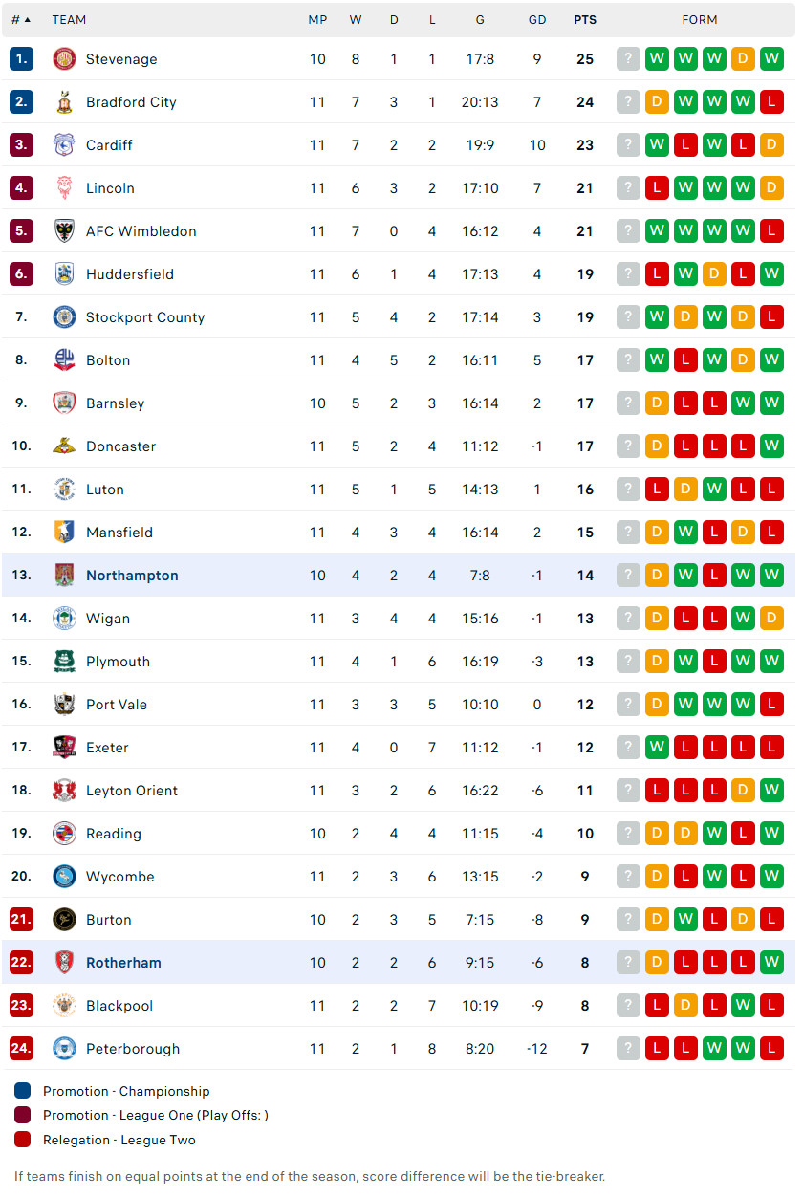Click the Stevenage club crest icon
This screenshot has width=803, height=1197.
tap(64, 59)
